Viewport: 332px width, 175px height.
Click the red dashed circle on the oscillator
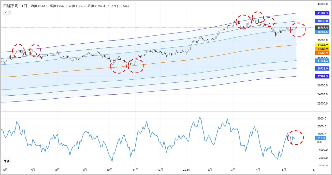pos(295,138)
